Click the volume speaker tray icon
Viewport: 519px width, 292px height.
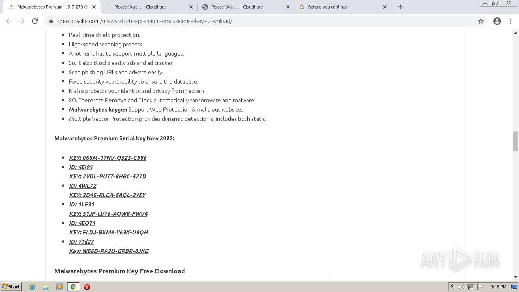[461, 287]
